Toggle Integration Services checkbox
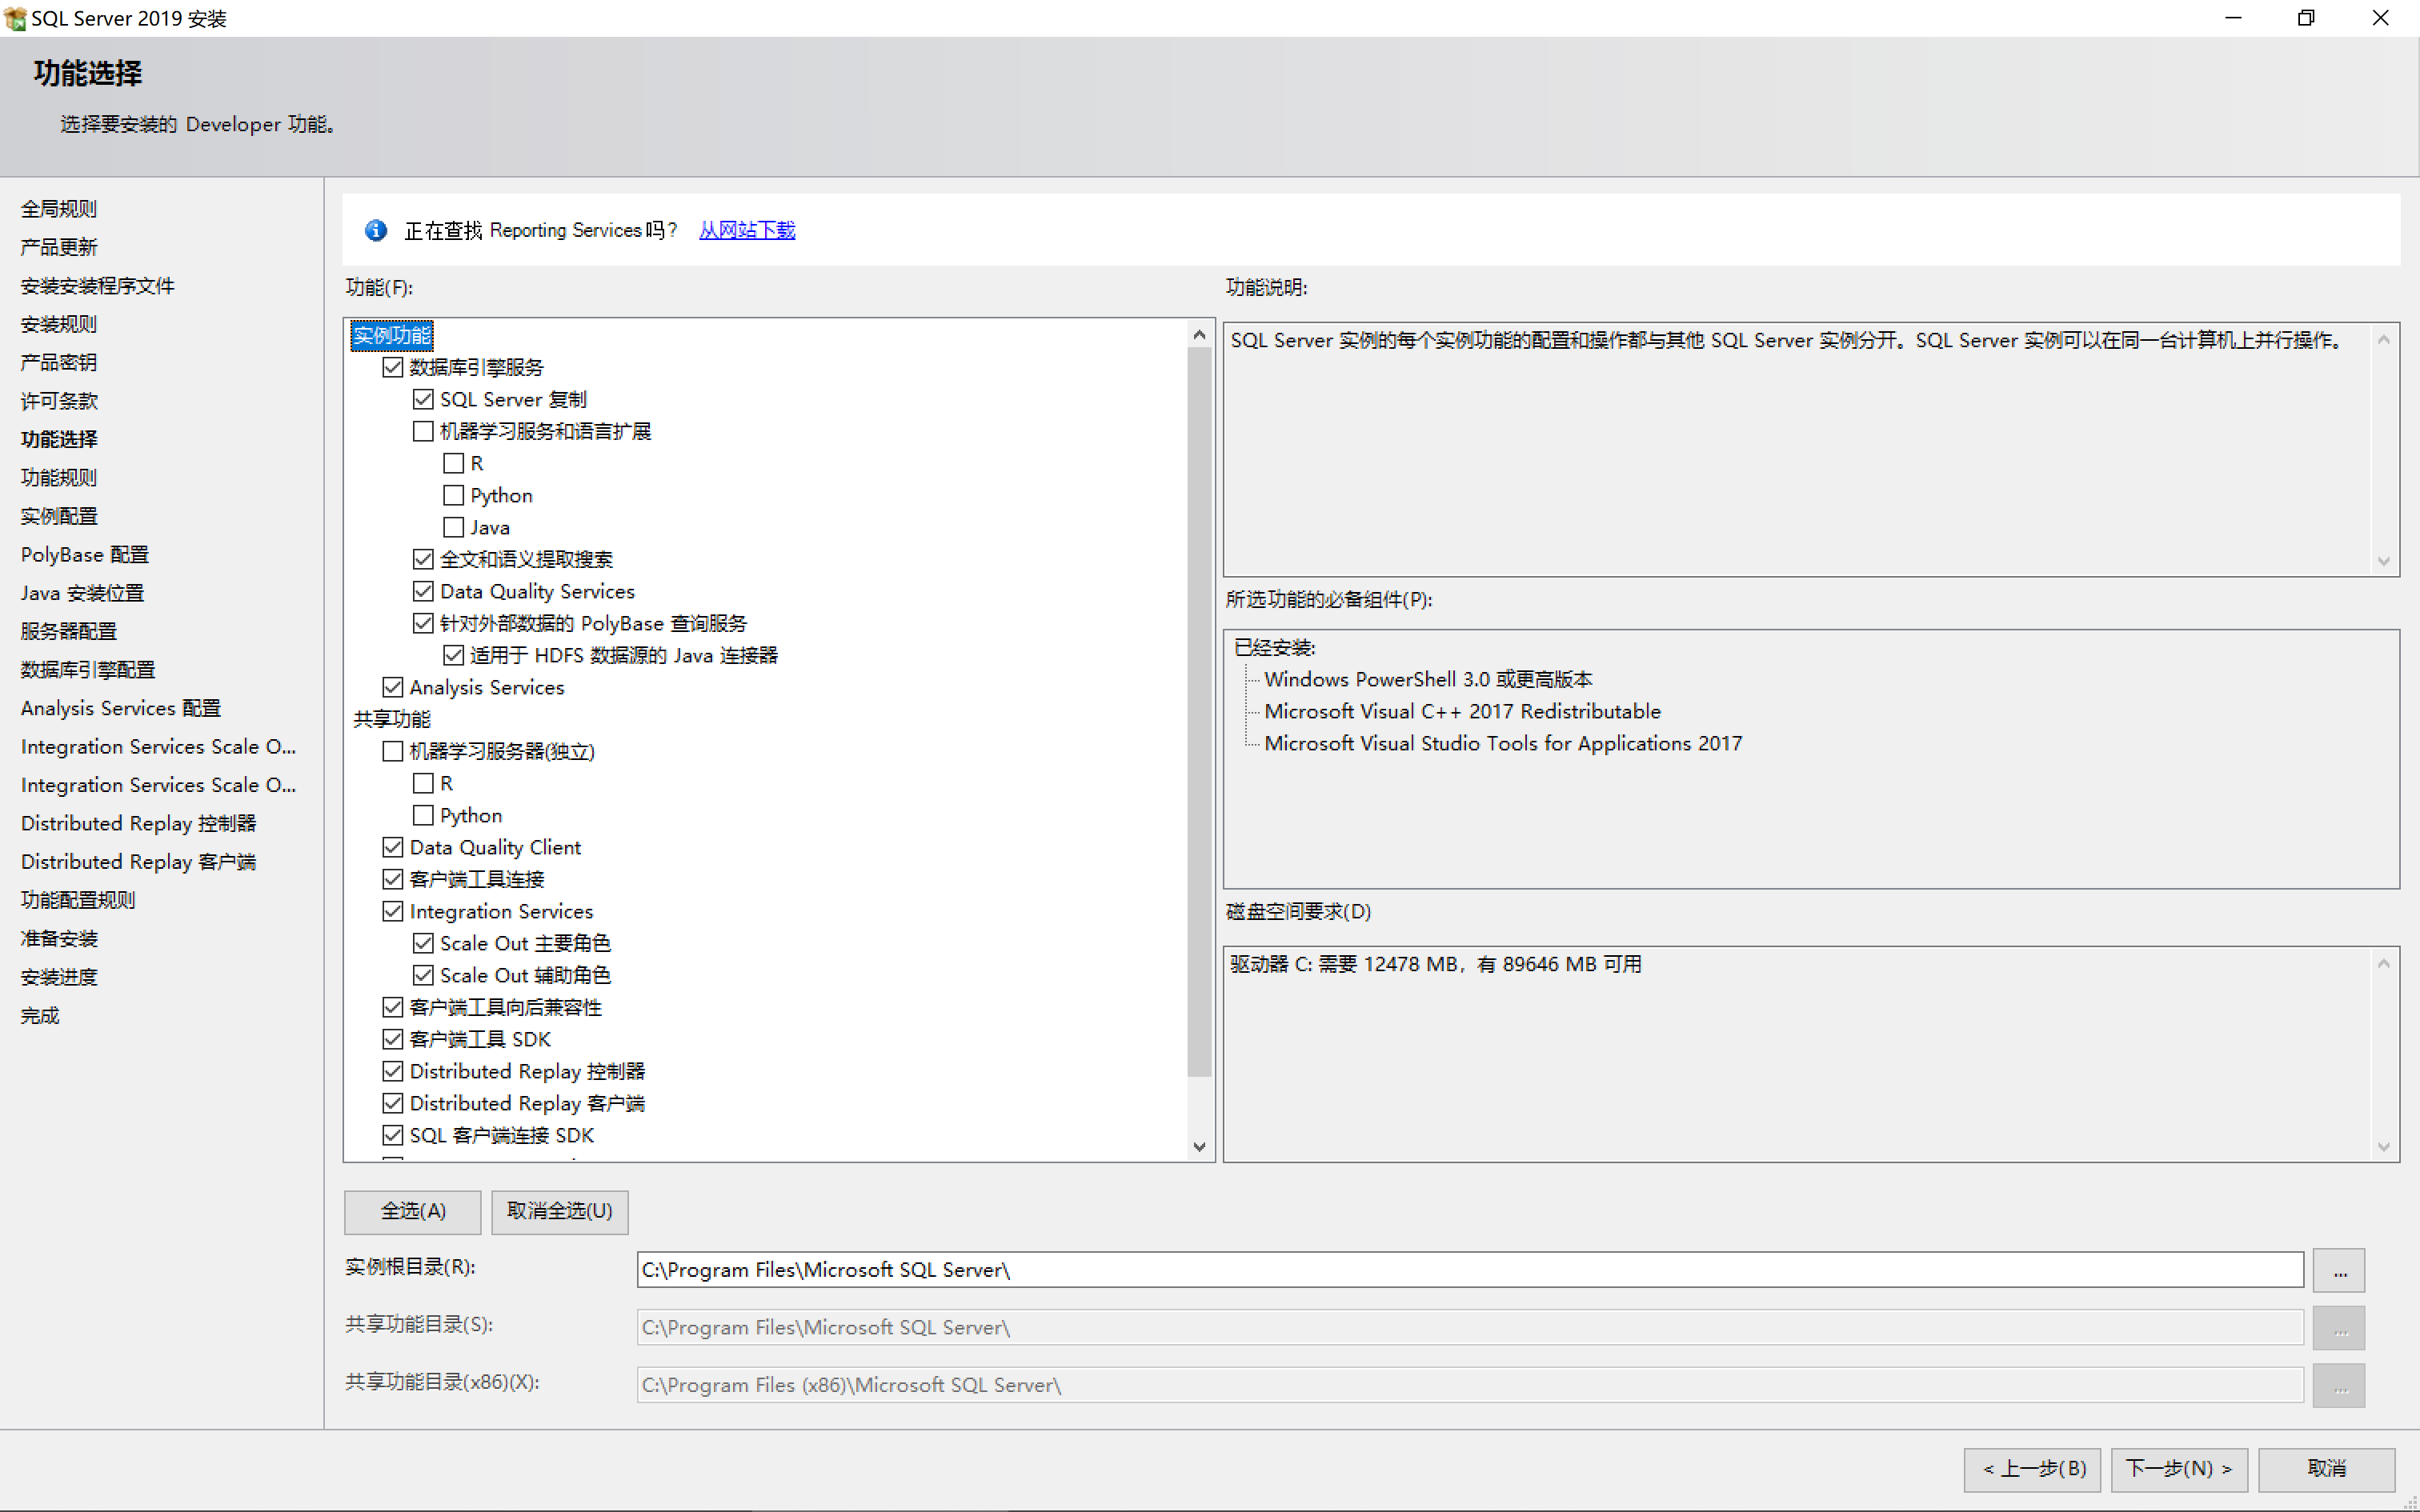The image size is (2420, 1512). pyautogui.click(x=393, y=911)
